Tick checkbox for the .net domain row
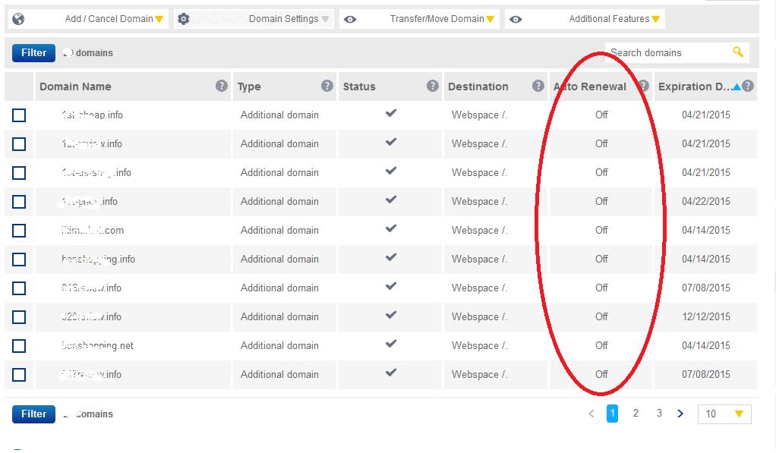 coord(19,346)
